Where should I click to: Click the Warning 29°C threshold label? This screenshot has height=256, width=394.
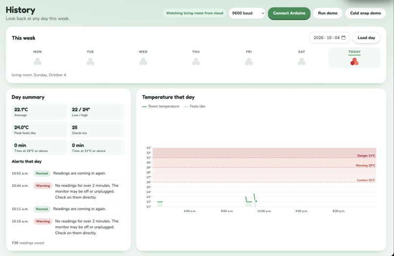pos(365,165)
